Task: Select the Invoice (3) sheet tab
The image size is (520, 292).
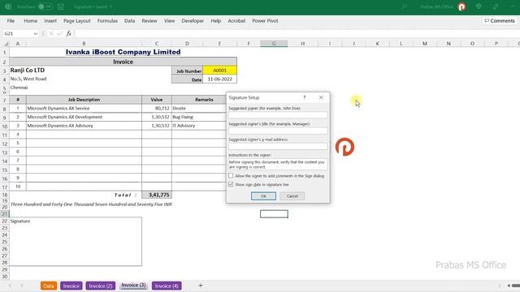Action: pos(133,286)
